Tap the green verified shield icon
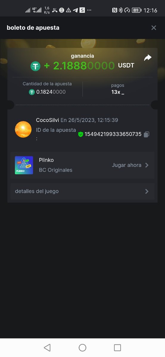The width and height of the screenshot is (165, 357). pyautogui.click(x=80, y=134)
